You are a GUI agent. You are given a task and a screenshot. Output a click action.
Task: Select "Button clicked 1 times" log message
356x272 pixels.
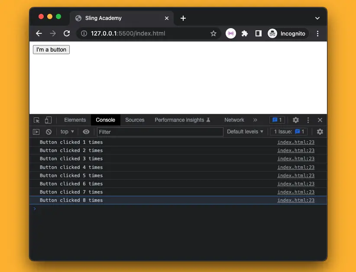click(x=71, y=142)
